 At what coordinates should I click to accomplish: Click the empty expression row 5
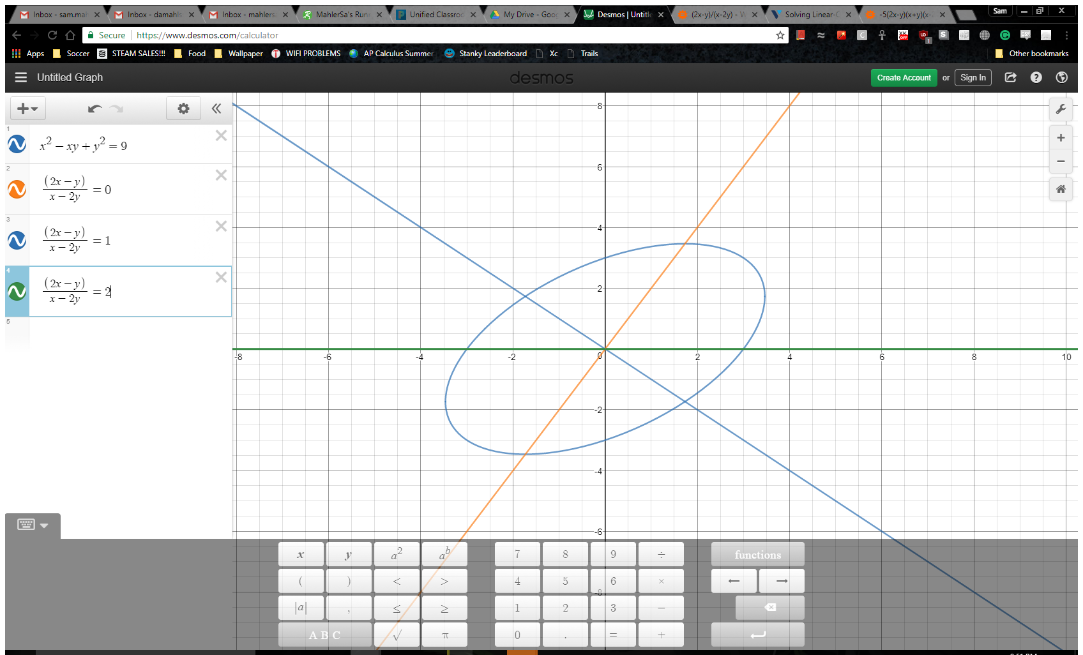(118, 333)
